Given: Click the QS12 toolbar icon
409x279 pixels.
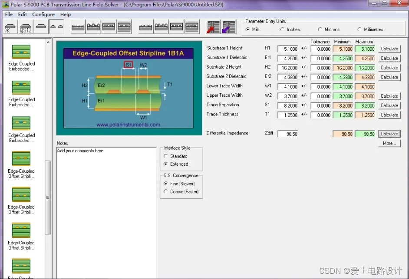Looking at the screenshot, I should 25,27.
